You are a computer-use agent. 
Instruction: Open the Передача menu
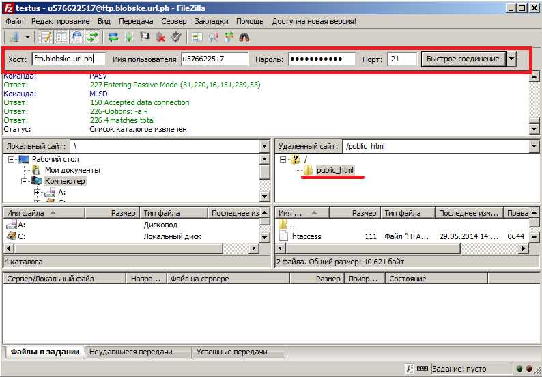pyautogui.click(x=136, y=21)
